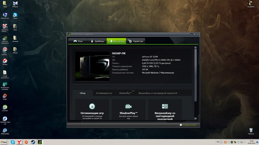The image size is (259, 145).
Task: Open Безопасные платежи desktop shortcut
Action: click(5, 86)
